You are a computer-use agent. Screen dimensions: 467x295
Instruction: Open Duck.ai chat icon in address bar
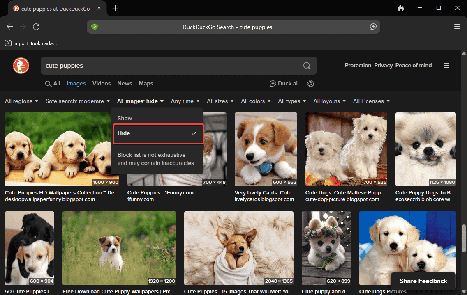pos(373,27)
